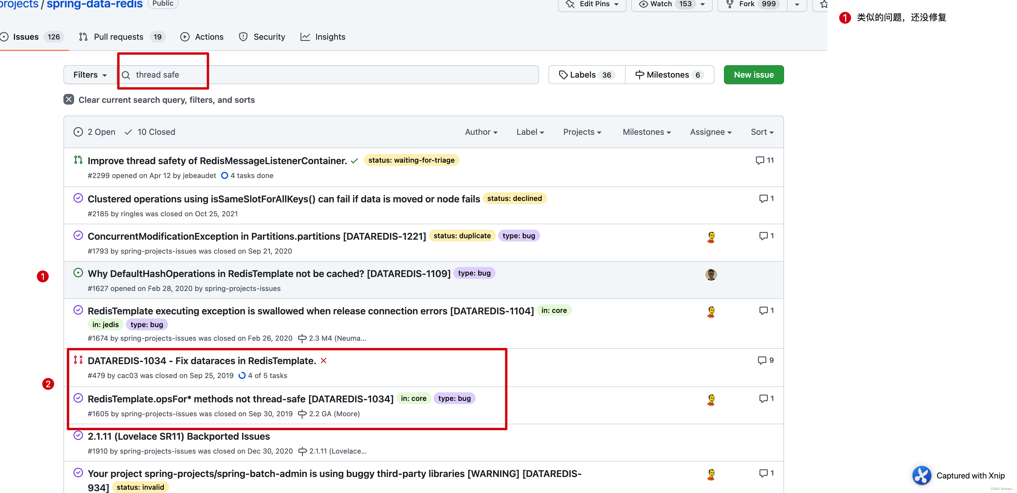Show the 2 Open issues
The width and height of the screenshot is (1017, 493).
94,132
